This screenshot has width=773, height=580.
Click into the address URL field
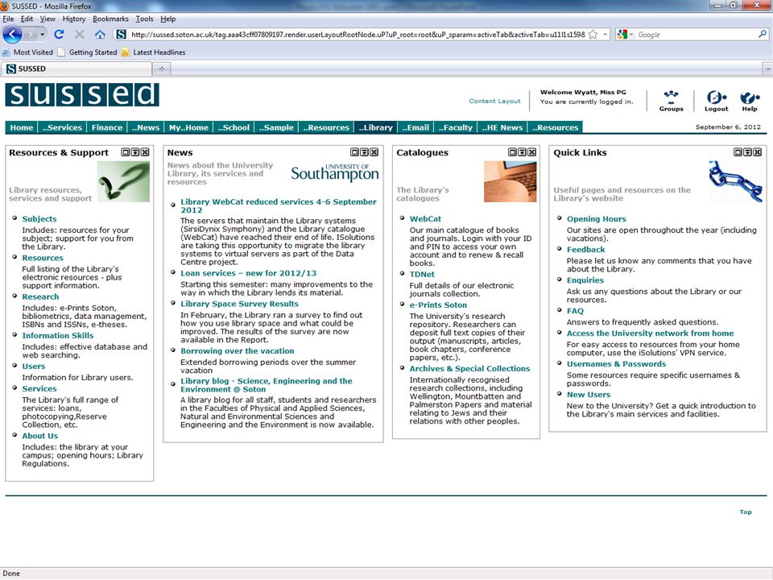tap(358, 35)
